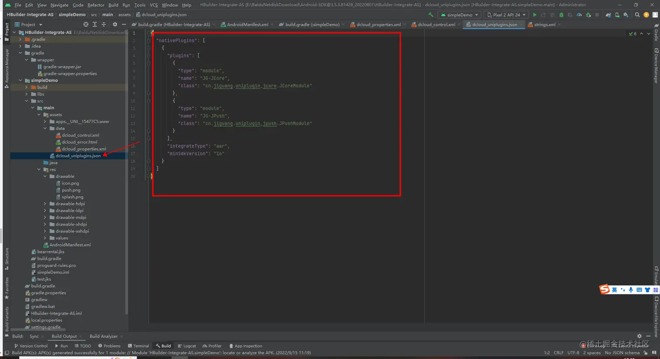Select AndroidManifest.xml in project tree
This screenshot has width=660, height=359.
70,245
